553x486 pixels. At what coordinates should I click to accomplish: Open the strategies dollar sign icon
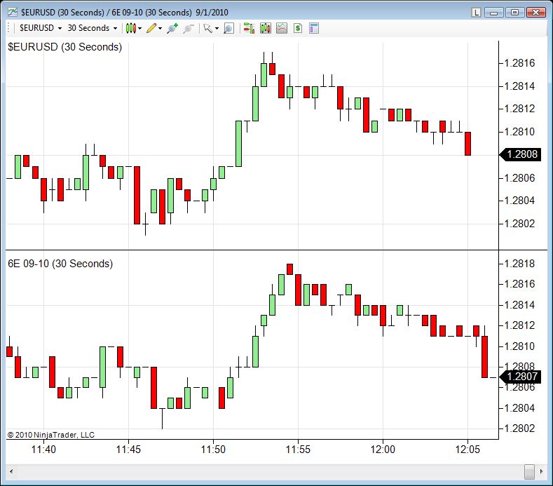[298, 28]
